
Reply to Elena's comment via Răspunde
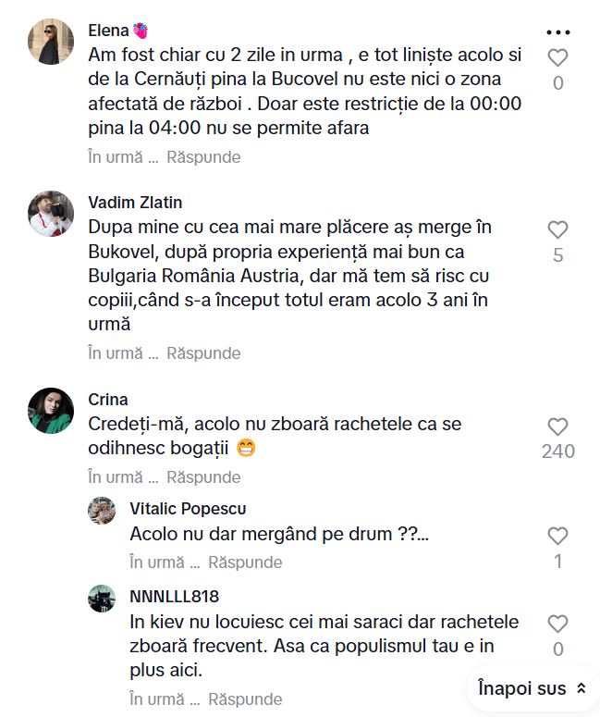pos(203,157)
